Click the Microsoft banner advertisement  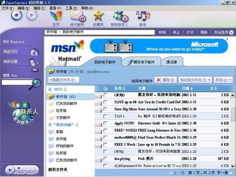(x=159, y=46)
